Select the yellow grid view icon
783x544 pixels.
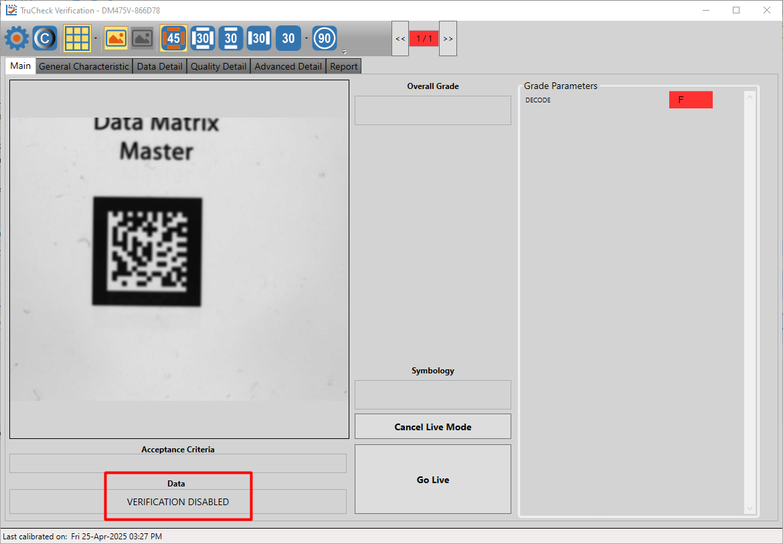click(x=77, y=38)
